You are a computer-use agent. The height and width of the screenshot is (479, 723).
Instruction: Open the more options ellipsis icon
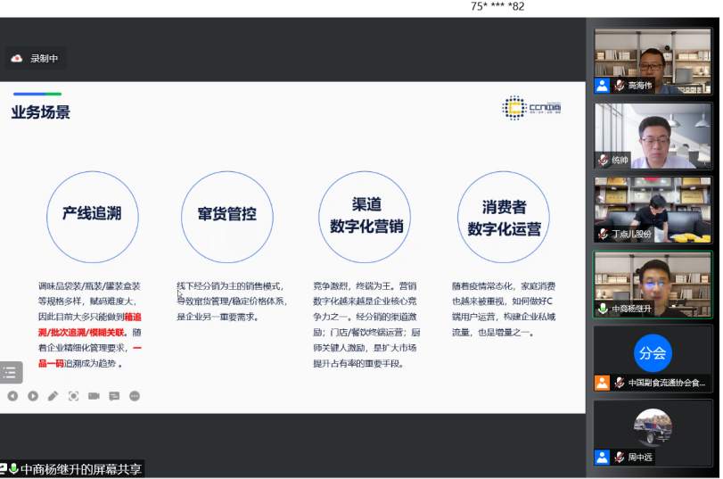(135, 396)
